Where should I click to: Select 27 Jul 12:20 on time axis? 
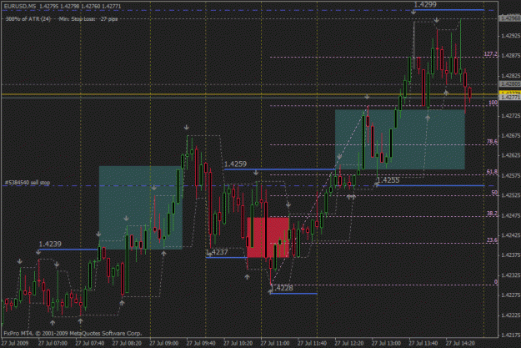[349, 343]
